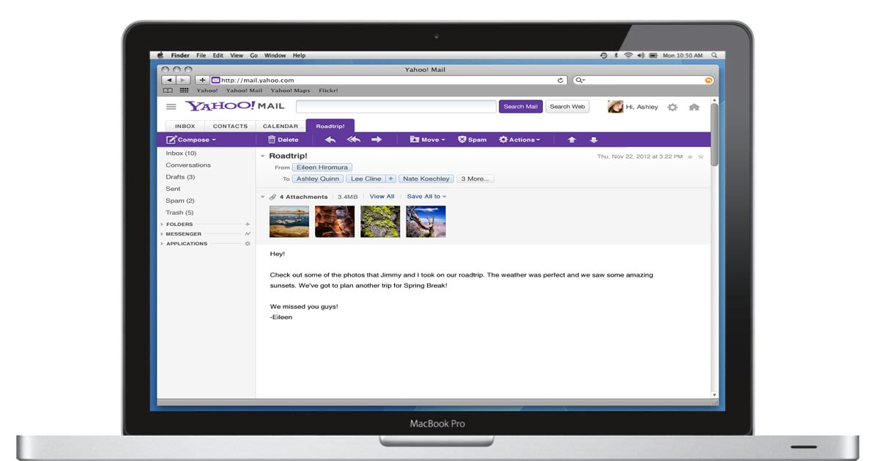Open Trash (5) folder
Viewport: 879px width, 461px height.
[x=179, y=212]
